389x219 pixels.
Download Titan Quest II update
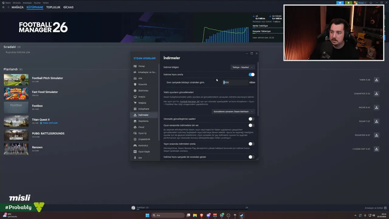click(376, 121)
